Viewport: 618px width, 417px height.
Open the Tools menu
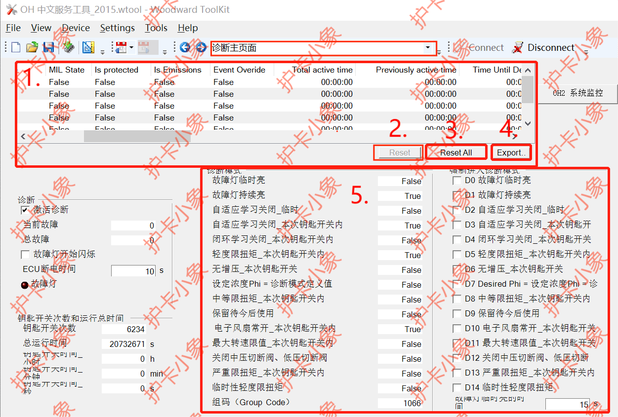[x=156, y=28]
